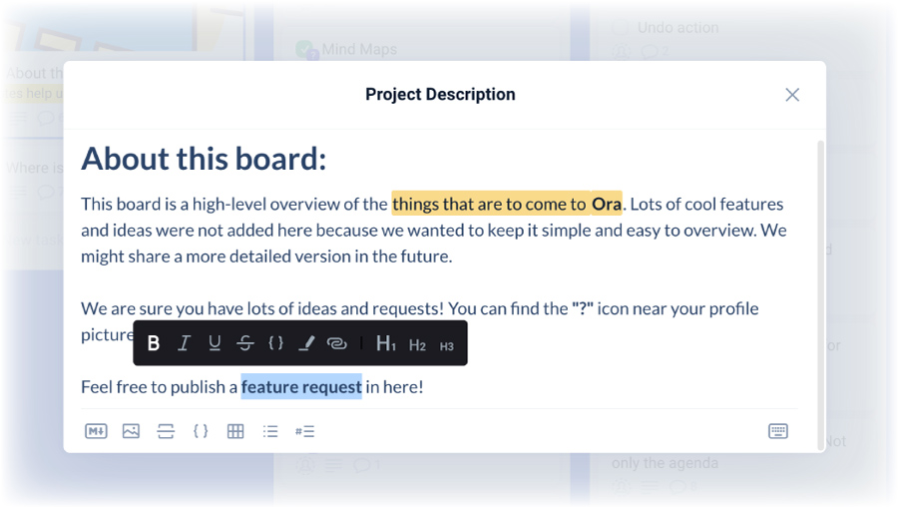This screenshot has width=898, height=507.
Task: Insert a code block from bottom toolbar
Action: (201, 431)
